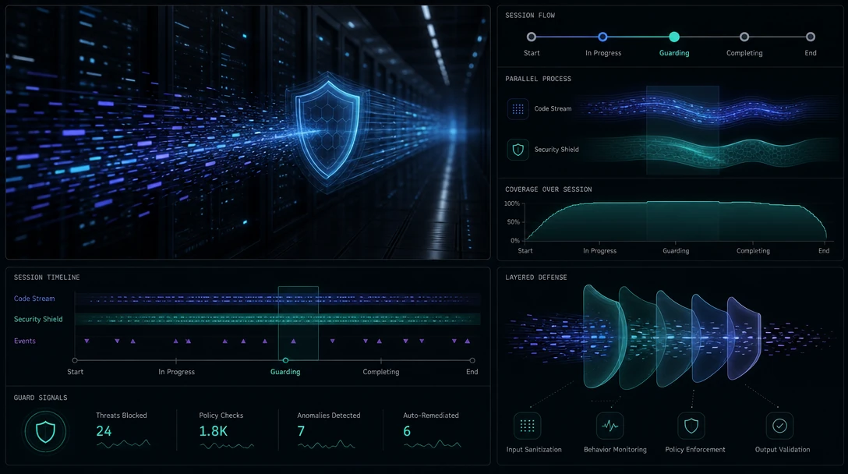The height and width of the screenshot is (474, 848).
Task: Click the COVERAGE OVER SESSION heading
Action: 549,189
